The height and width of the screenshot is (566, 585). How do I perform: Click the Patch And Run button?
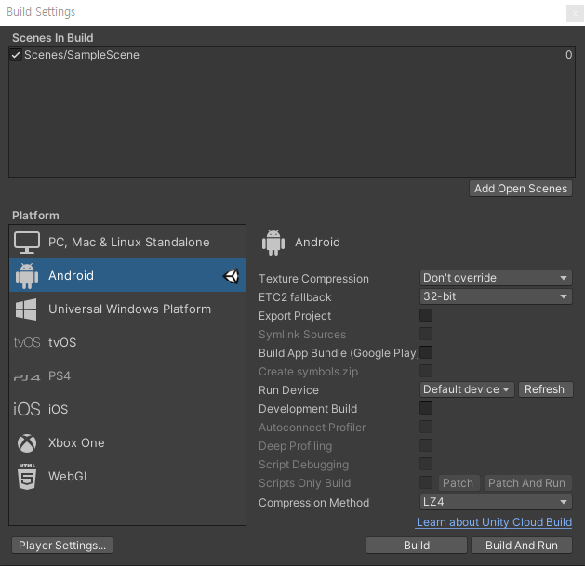point(527,483)
